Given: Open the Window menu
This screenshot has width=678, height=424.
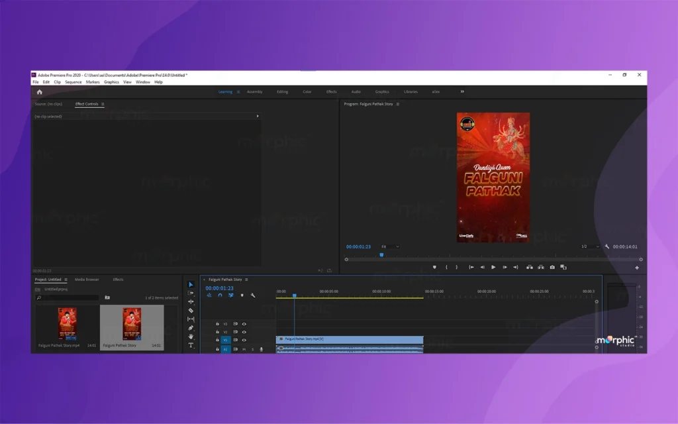Looking at the screenshot, I should click(x=143, y=82).
